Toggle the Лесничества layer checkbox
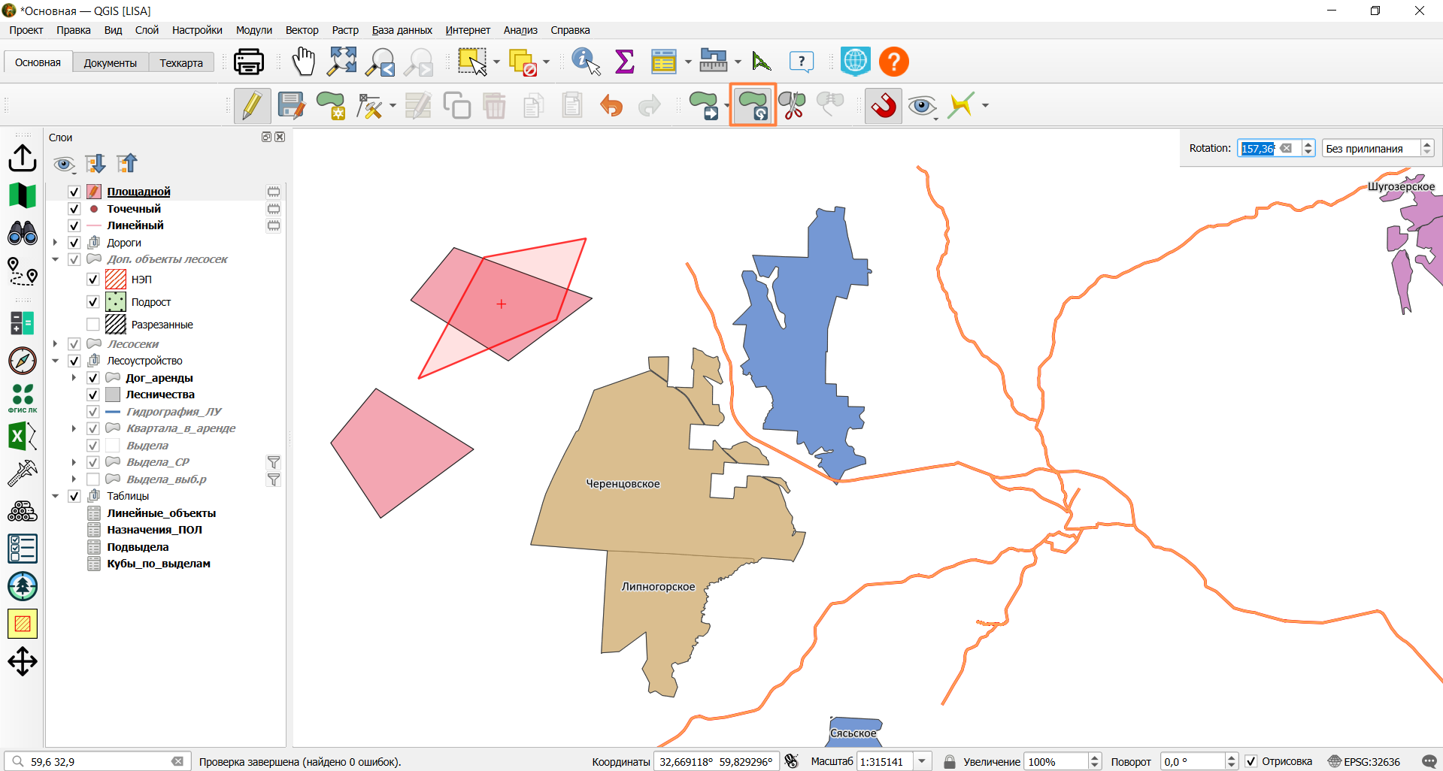The width and height of the screenshot is (1443, 771). [x=93, y=395]
